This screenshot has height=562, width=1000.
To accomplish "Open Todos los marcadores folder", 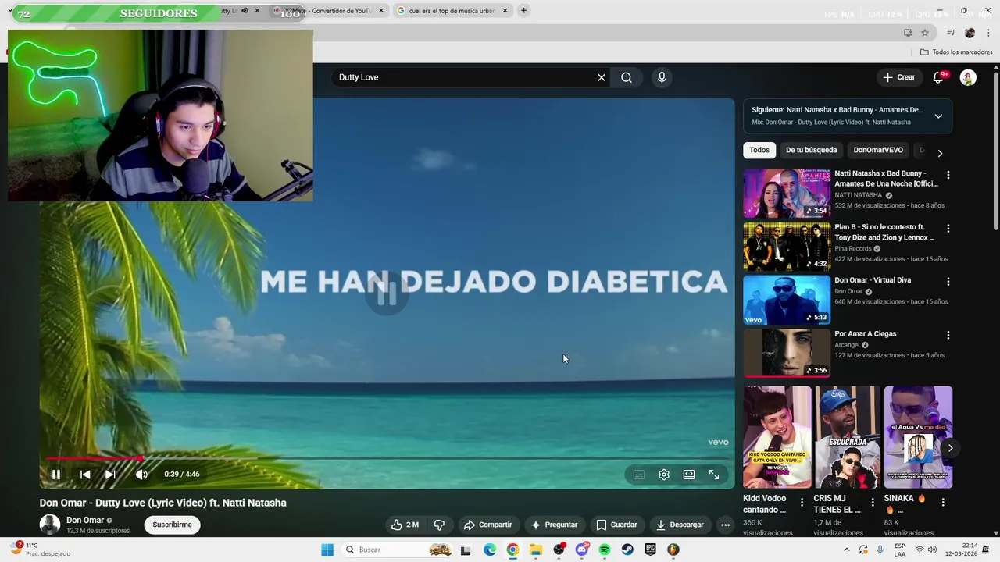I will pyautogui.click(x=956, y=52).
